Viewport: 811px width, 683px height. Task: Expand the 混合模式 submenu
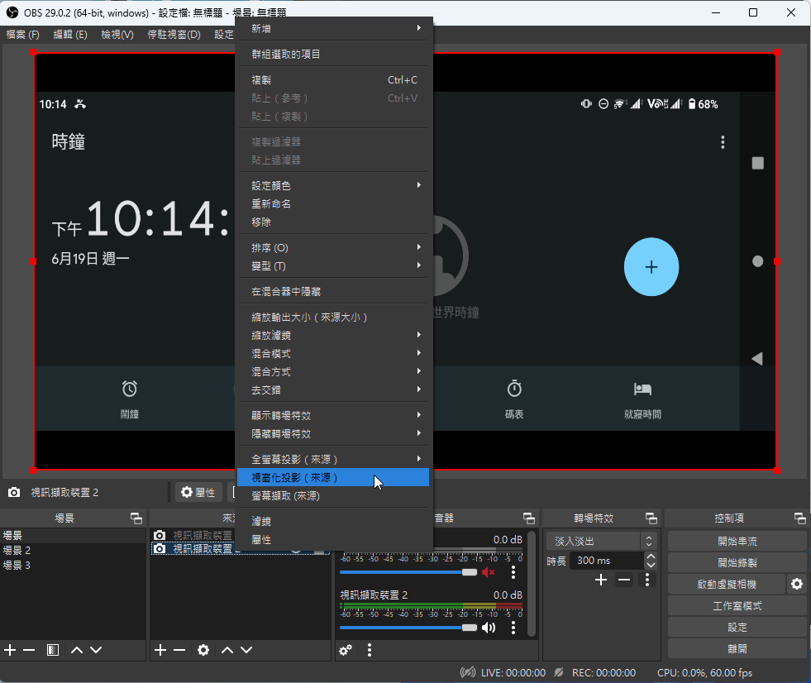(333, 354)
